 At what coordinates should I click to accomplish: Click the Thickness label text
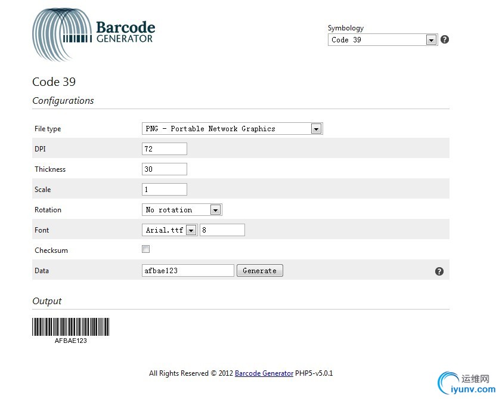pyautogui.click(x=50, y=169)
